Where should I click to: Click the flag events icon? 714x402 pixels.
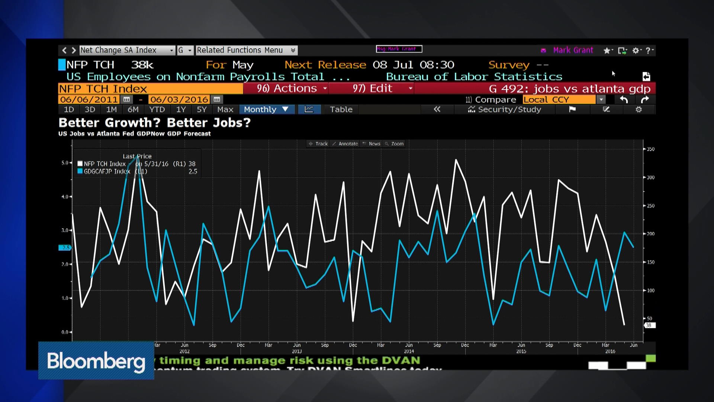572,109
